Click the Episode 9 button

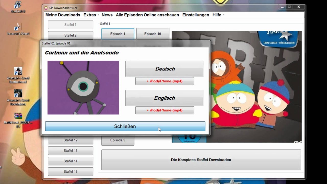(x=118, y=140)
